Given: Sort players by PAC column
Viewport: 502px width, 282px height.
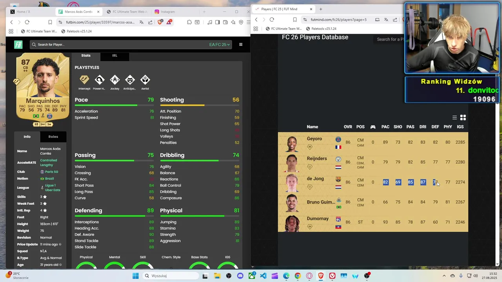Looking at the screenshot, I should tap(386, 127).
